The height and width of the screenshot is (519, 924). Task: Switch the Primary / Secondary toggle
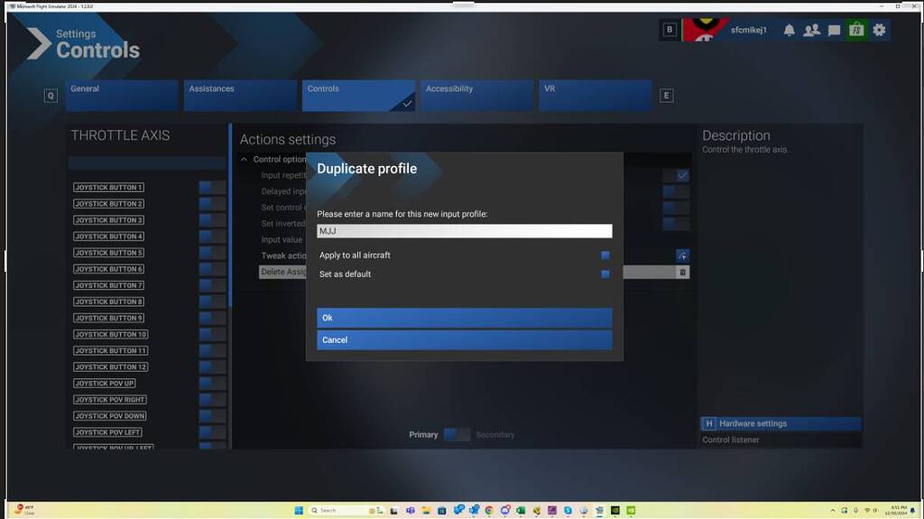pyautogui.click(x=457, y=435)
